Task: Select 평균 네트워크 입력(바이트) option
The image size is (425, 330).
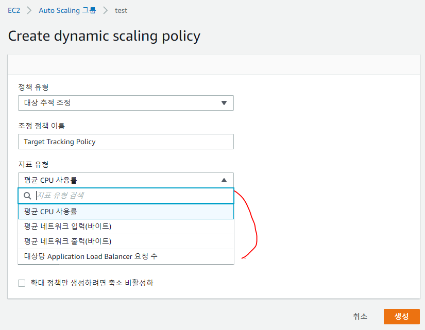Action: tap(126, 227)
